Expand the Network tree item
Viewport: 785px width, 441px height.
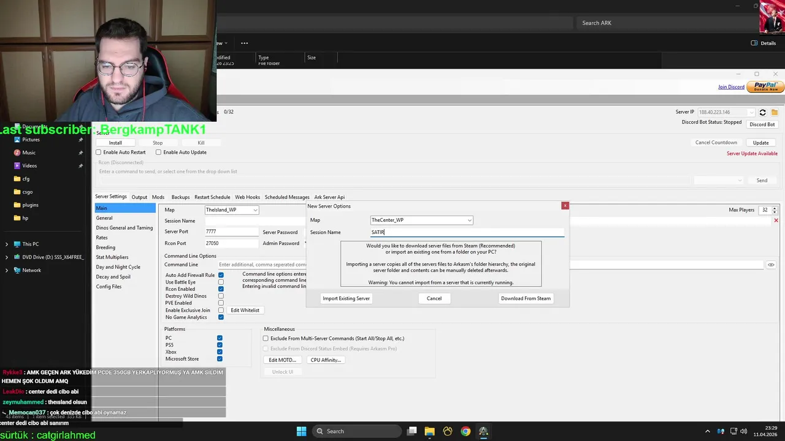[7, 270]
